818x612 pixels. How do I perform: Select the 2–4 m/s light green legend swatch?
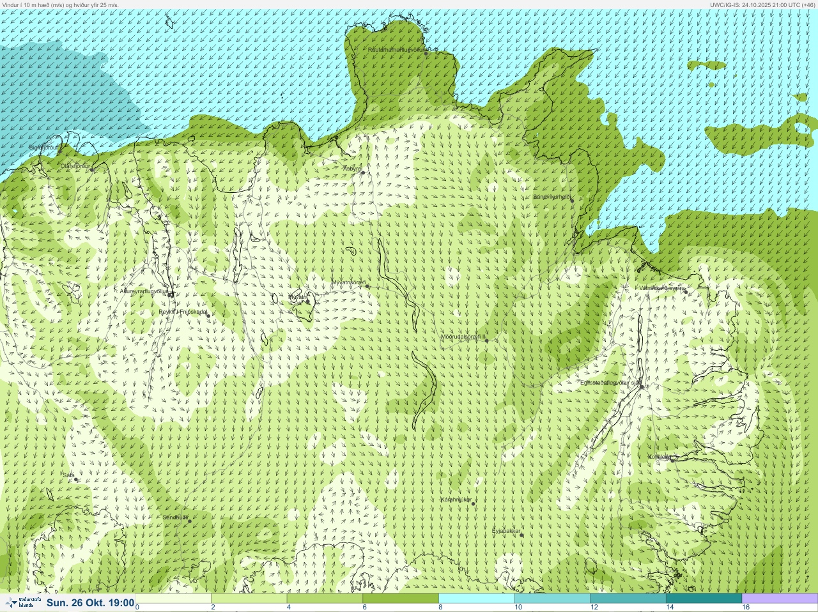pos(249,599)
